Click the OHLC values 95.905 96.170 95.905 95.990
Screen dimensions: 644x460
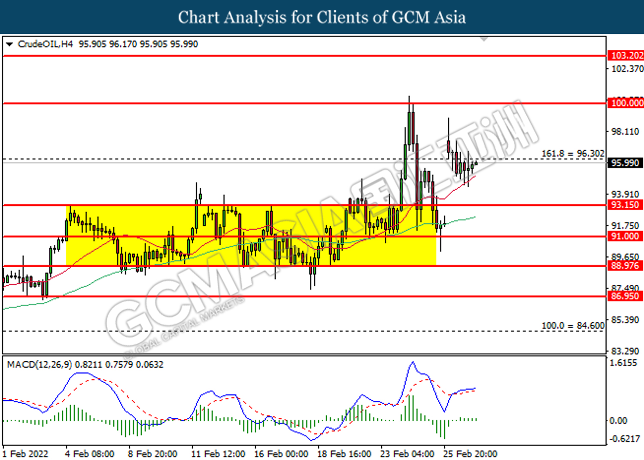(138, 44)
